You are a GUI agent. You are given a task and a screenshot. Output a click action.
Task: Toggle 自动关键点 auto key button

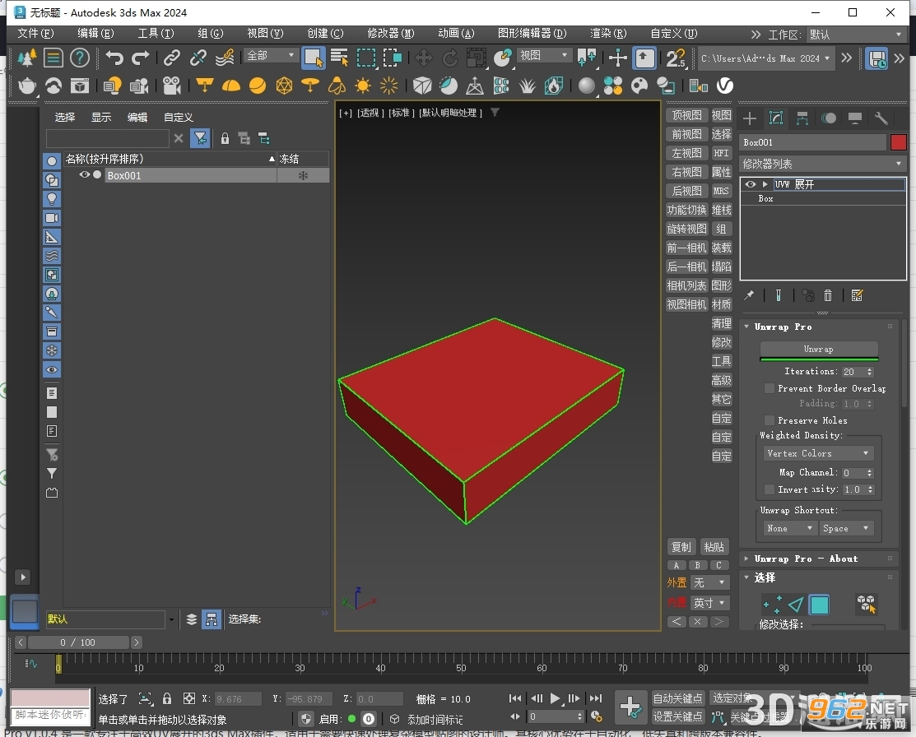pyautogui.click(x=677, y=698)
